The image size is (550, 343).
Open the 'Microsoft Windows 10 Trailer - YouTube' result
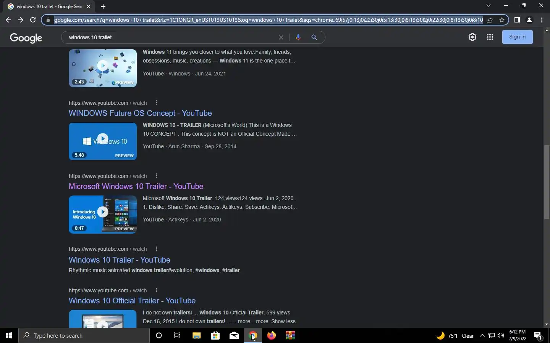point(136,186)
